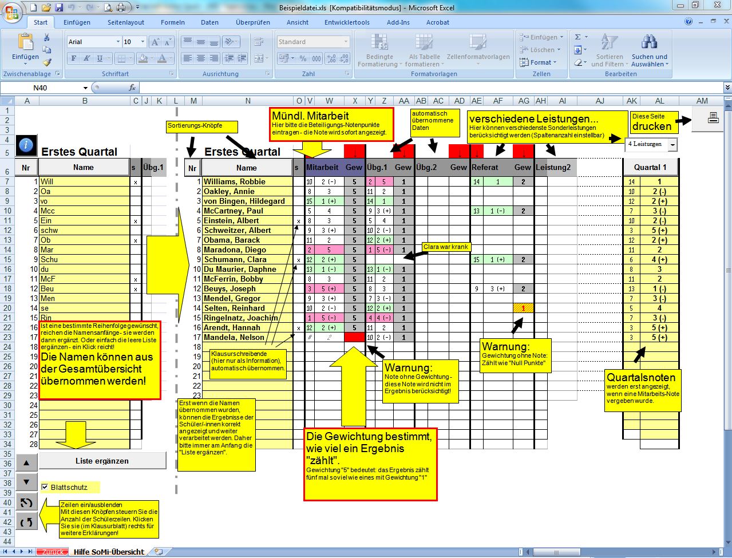Click the fill color paint bucket swatch
Screen dimensions: 732x558
[143, 58]
